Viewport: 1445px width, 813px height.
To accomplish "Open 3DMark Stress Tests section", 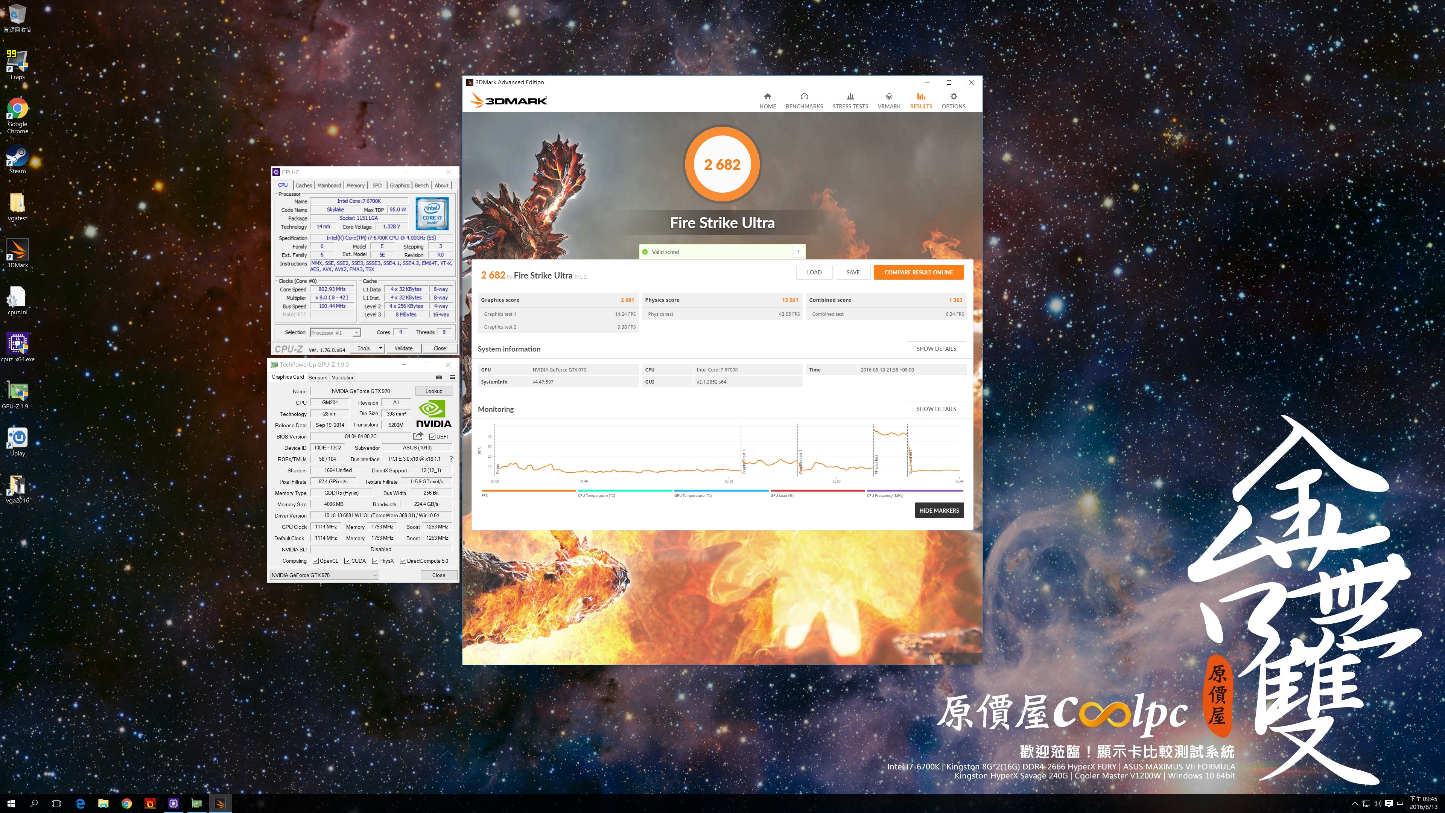I will tap(850, 101).
